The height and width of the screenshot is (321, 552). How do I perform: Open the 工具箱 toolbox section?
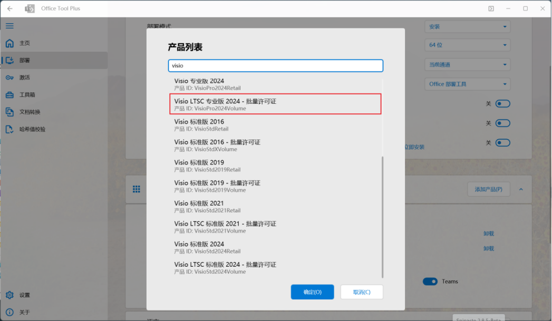(54, 95)
